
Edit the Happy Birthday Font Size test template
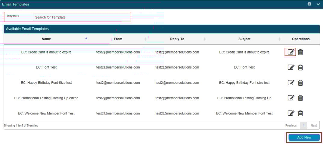click(x=290, y=83)
